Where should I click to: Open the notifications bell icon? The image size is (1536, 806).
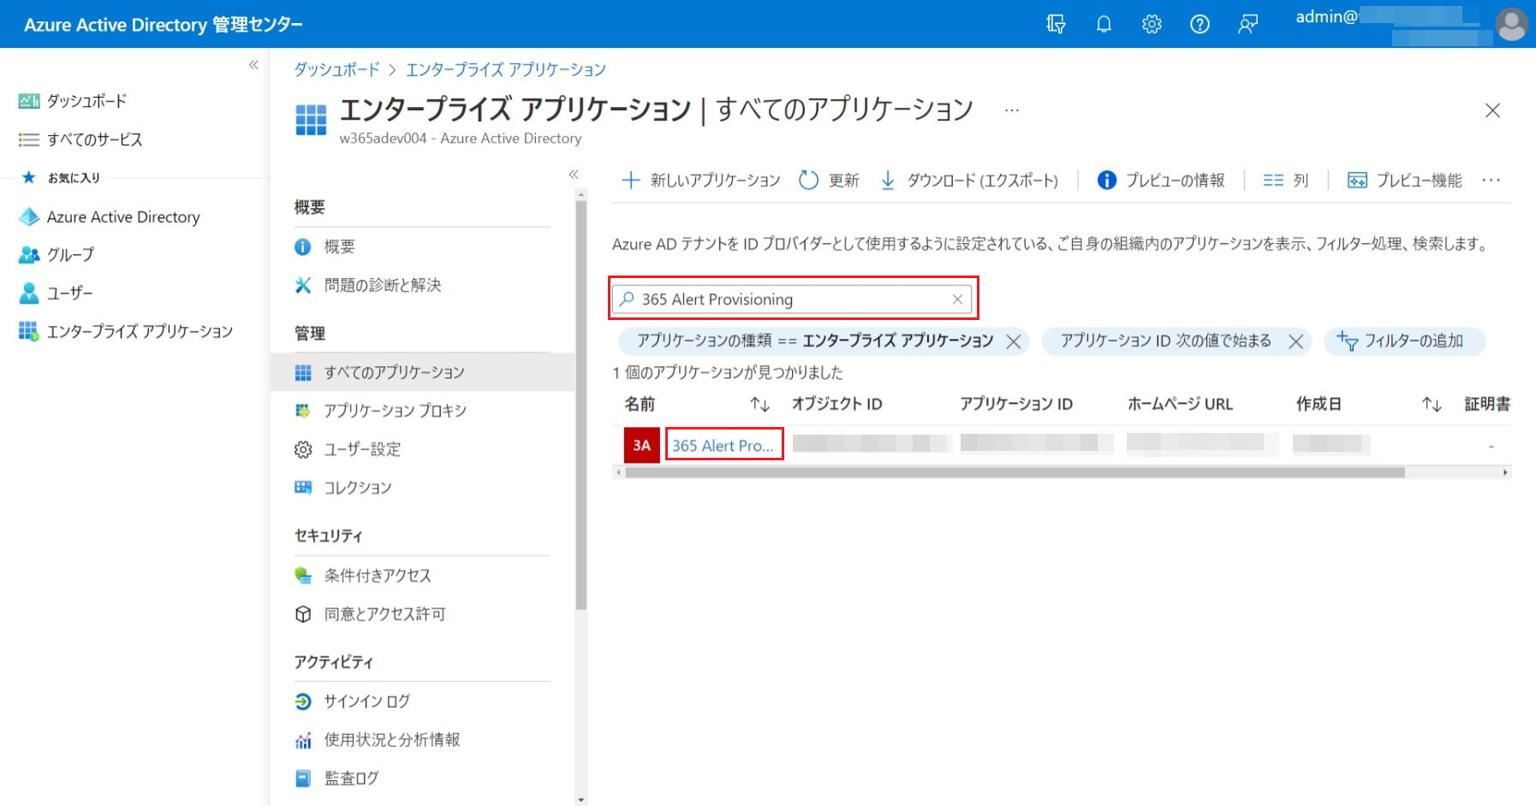[1104, 24]
